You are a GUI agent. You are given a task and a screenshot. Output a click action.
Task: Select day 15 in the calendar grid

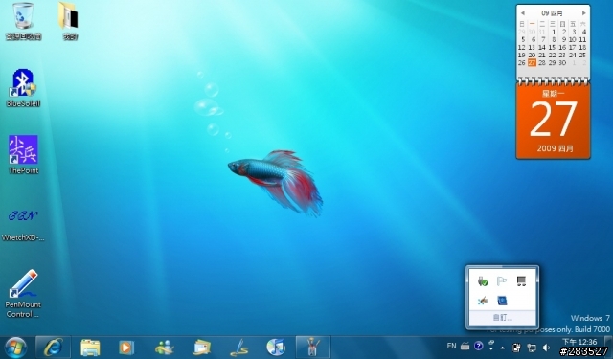click(552, 47)
